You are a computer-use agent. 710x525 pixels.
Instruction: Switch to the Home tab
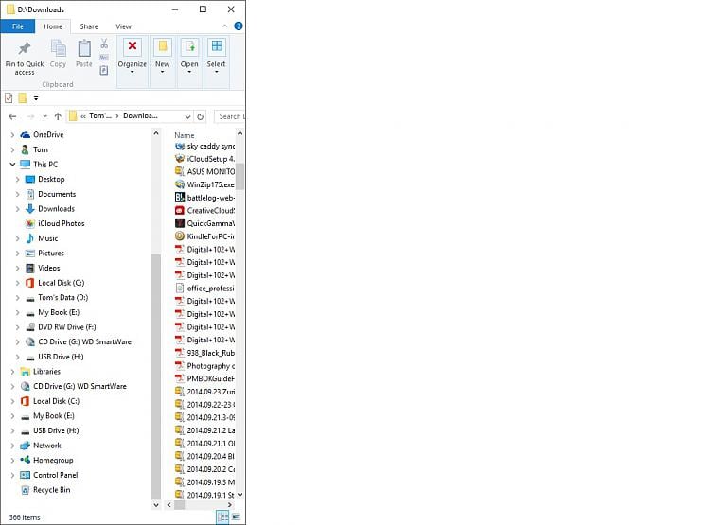[53, 26]
